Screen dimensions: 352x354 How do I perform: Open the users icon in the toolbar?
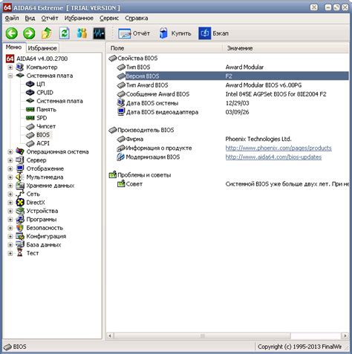(x=82, y=33)
